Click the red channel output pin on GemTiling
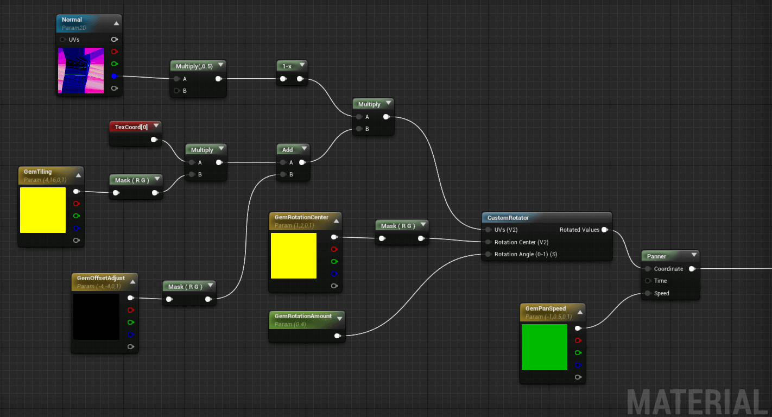 click(x=77, y=203)
